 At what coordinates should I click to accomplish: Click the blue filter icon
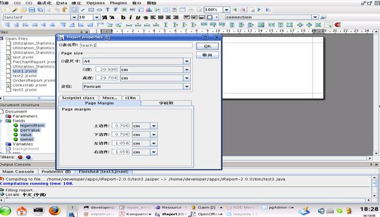point(28,157)
